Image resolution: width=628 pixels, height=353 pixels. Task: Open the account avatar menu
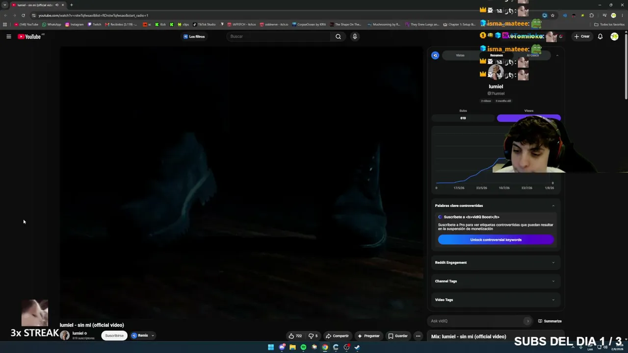[614, 36]
